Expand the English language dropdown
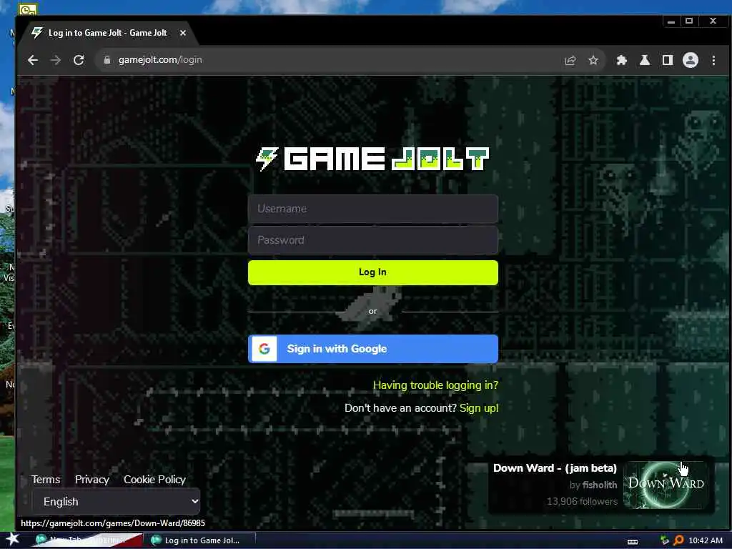The height and width of the screenshot is (549, 732). pyautogui.click(x=117, y=501)
